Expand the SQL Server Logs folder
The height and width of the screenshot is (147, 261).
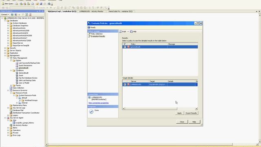(8, 108)
